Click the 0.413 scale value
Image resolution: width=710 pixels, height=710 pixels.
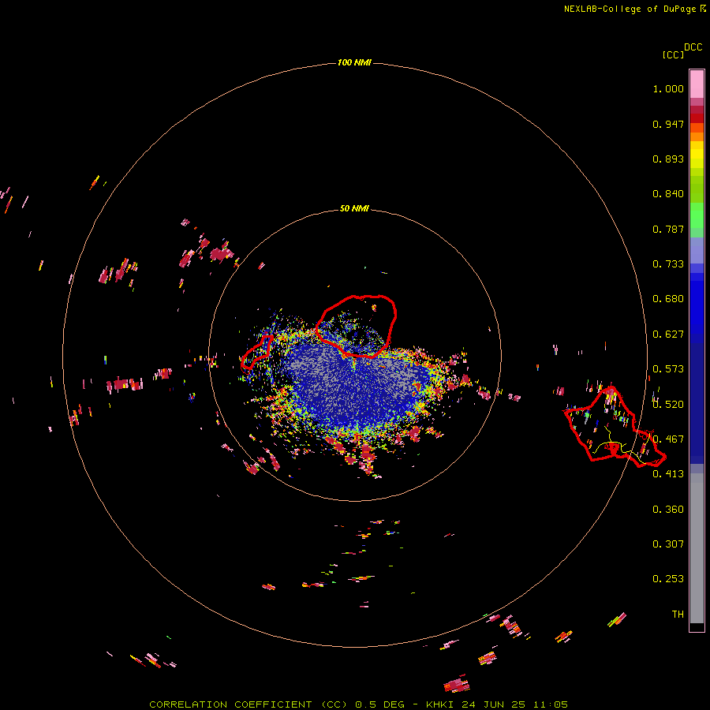click(x=668, y=474)
